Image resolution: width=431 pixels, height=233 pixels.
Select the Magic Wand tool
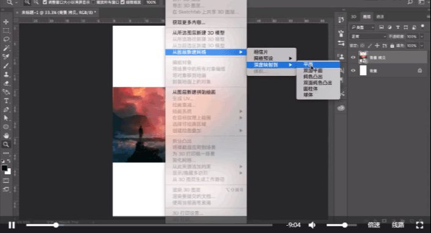(6, 48)
